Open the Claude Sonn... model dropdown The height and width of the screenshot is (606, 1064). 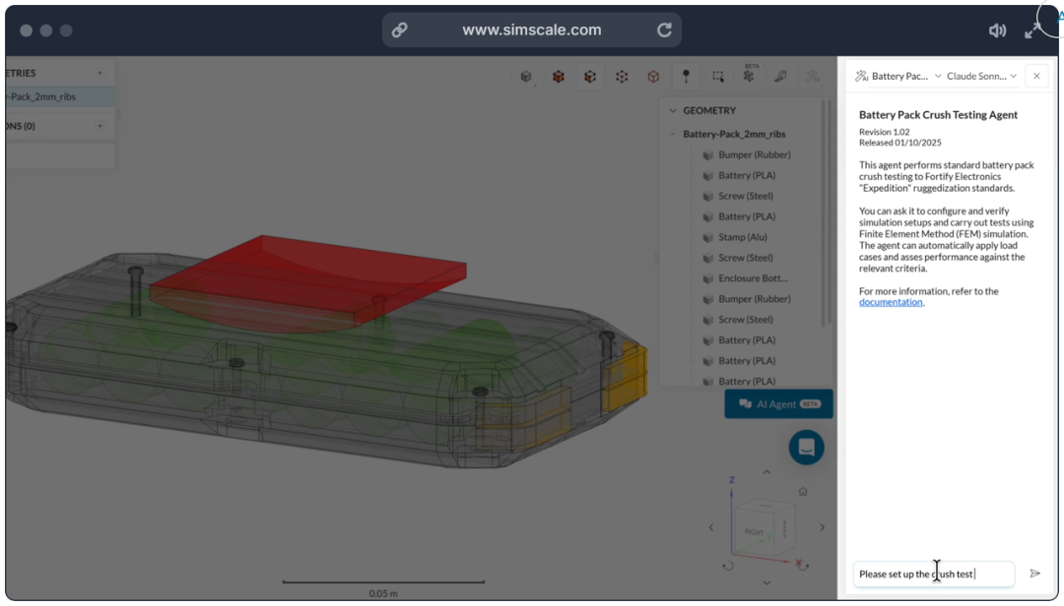(x=981, y=76)
